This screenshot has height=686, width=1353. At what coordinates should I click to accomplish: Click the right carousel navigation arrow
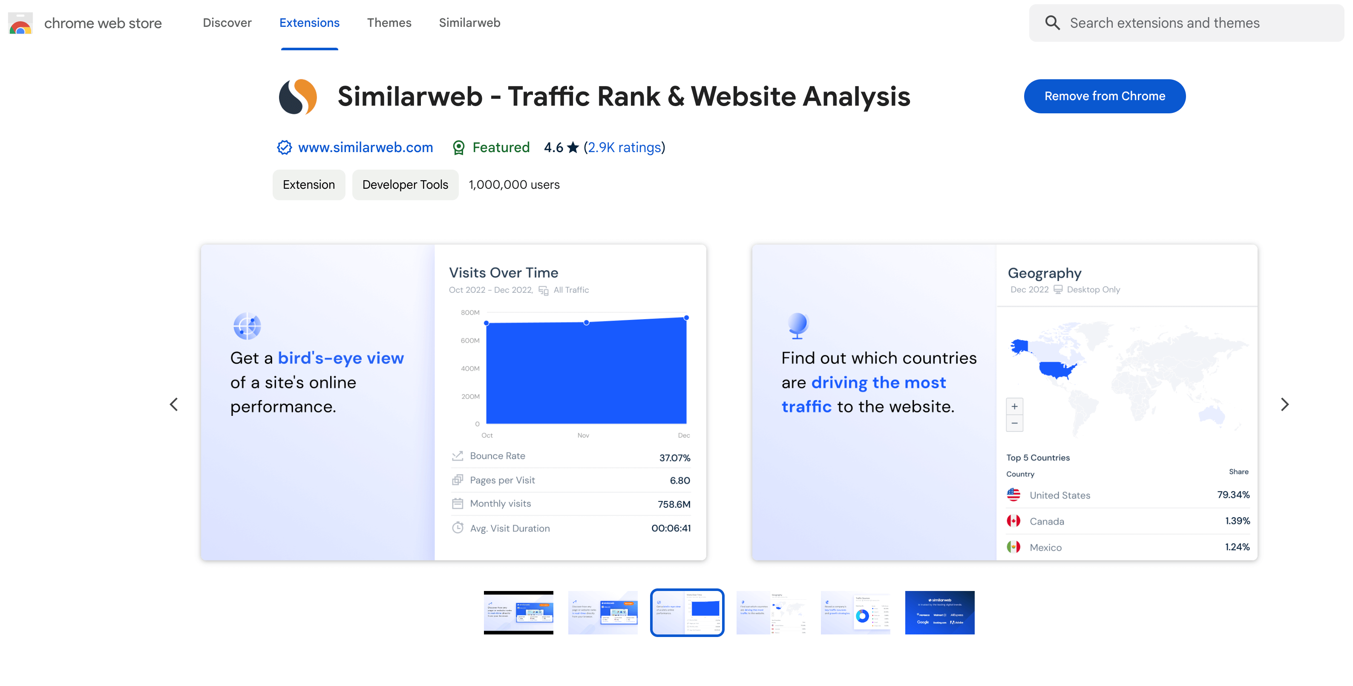(x=1285, y=404)
